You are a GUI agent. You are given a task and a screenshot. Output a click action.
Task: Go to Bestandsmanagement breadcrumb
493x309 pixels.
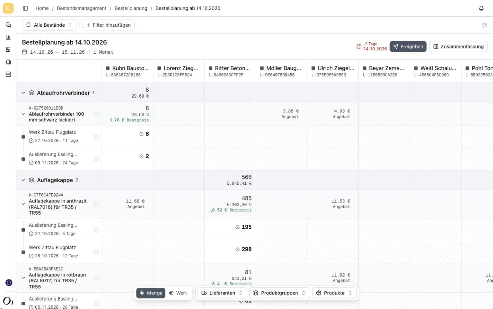click(x=82, y=8)
